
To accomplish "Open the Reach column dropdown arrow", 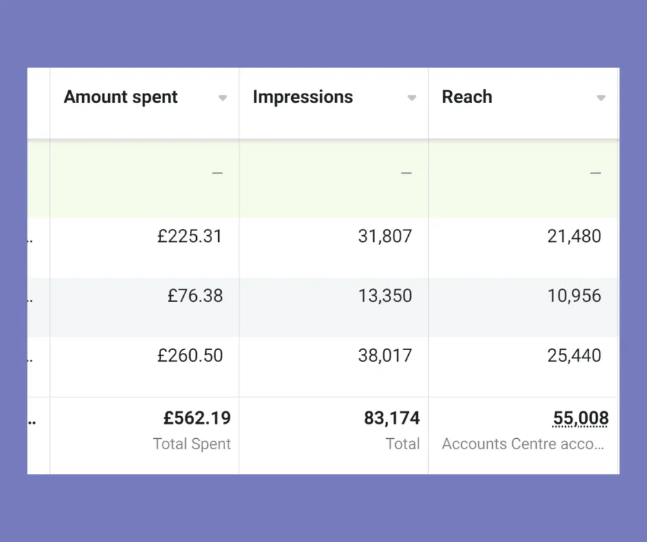I will click(601, 98).
